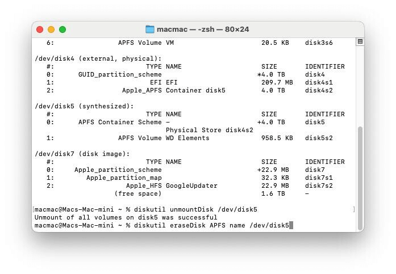
Task: Click the "/dev/disk4 (external, physical):" header
Action: (x=98, y=58)
